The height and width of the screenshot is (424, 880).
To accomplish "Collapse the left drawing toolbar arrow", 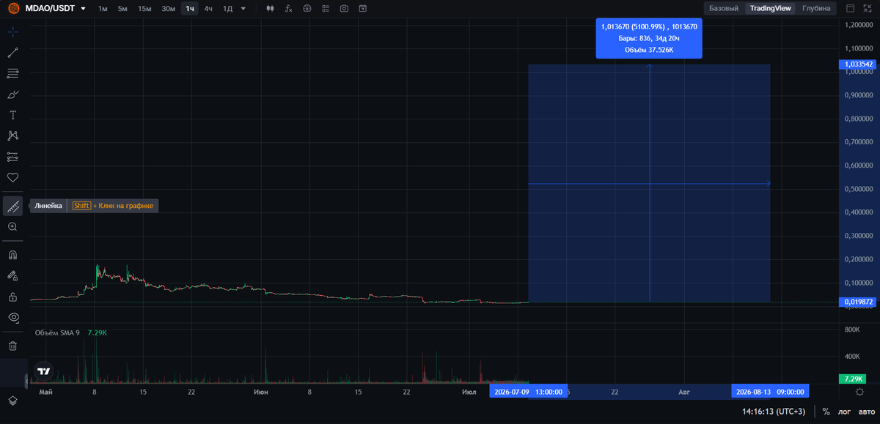I will pyautogui.click(x=26, y=381).
